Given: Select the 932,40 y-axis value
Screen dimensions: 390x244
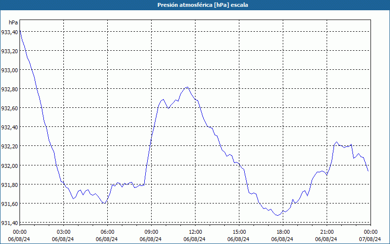Looking at the screenshot, I should [9, 127].
